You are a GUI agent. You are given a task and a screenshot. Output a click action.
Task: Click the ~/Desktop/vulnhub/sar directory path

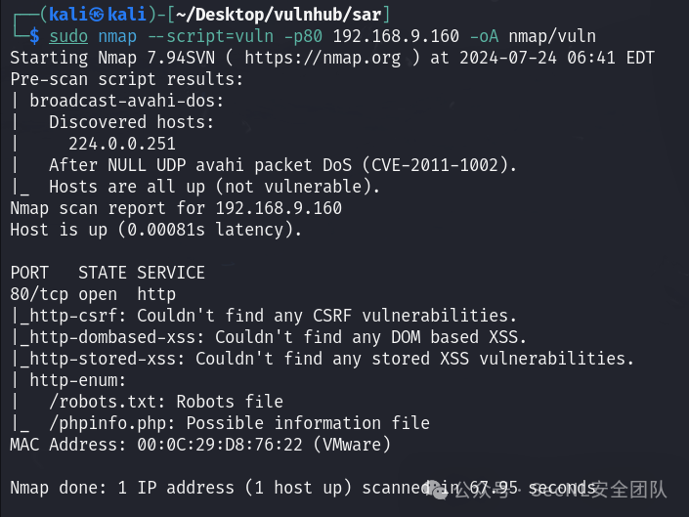(x=279, y=15)
